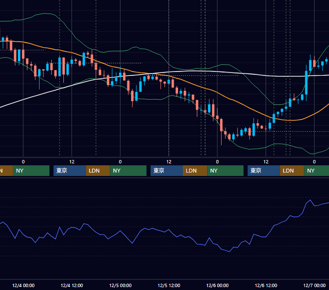Click hour label 12 above 12/6 12:00
Image resolution: width=329 pixels, height=290 pixels.
pos(266,162)
